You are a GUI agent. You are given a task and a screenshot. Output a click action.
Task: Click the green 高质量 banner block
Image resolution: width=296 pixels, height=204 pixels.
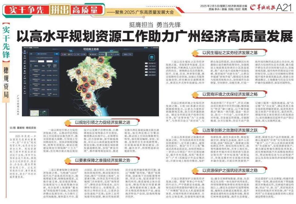[85, 10]
